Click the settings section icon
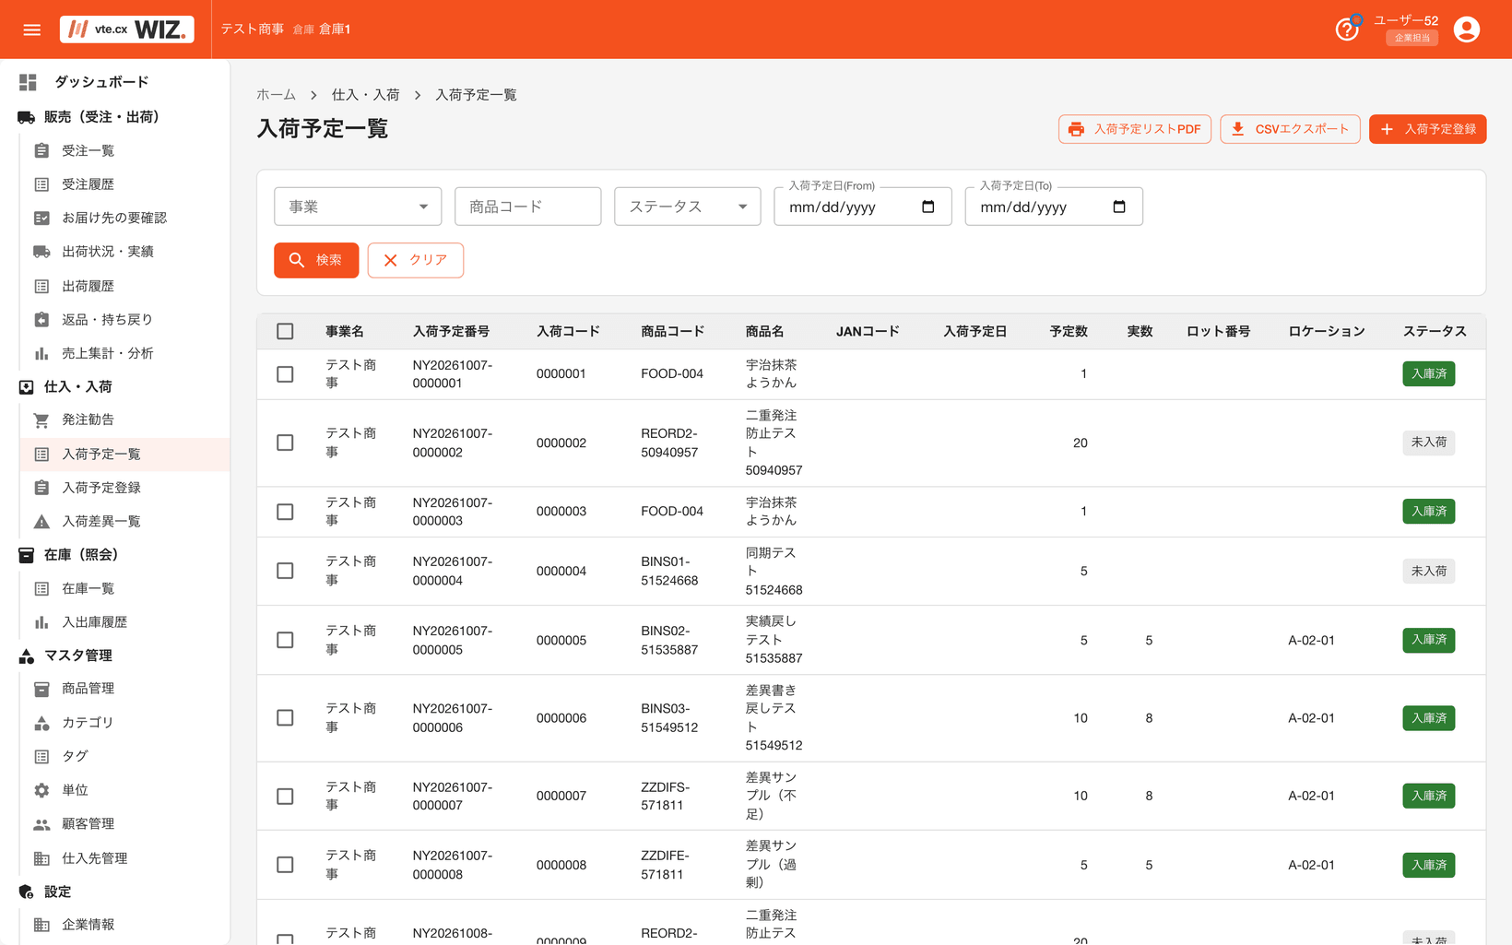The height and width of the screenshot is (945, 1512). pyautogui.click(x=27, y=892)
